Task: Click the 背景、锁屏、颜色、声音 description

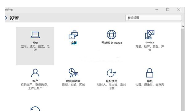Action: (x=150, y=48)
